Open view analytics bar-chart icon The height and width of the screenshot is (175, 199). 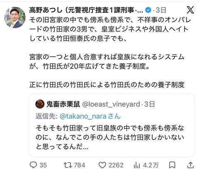(x=137, y=165)
